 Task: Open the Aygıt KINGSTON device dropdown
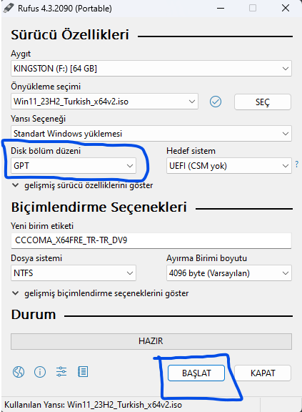[151, 69]
